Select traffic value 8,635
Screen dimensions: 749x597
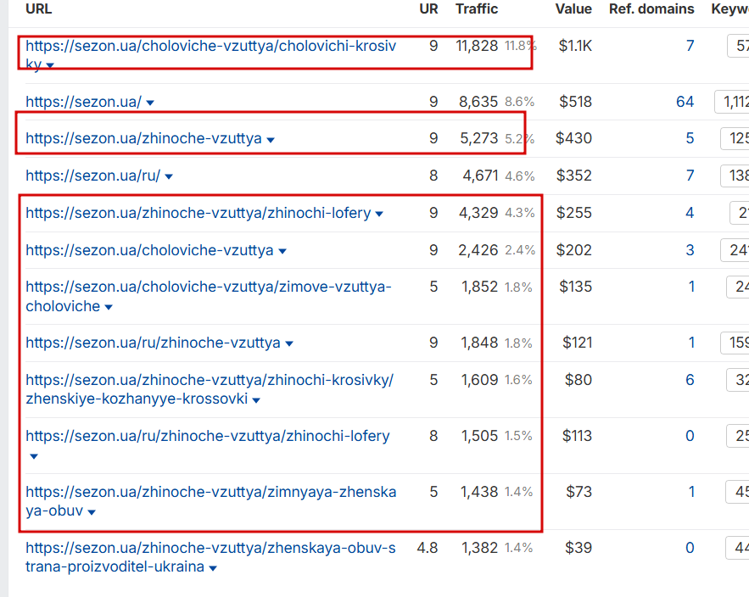coord(478,102)
